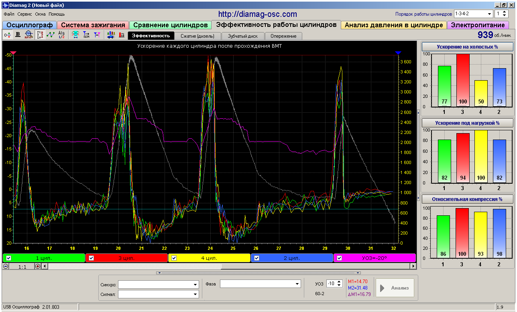Select the Эффективность sub-tab
This screenshot has width=517, height=312.
coord(151,36)
